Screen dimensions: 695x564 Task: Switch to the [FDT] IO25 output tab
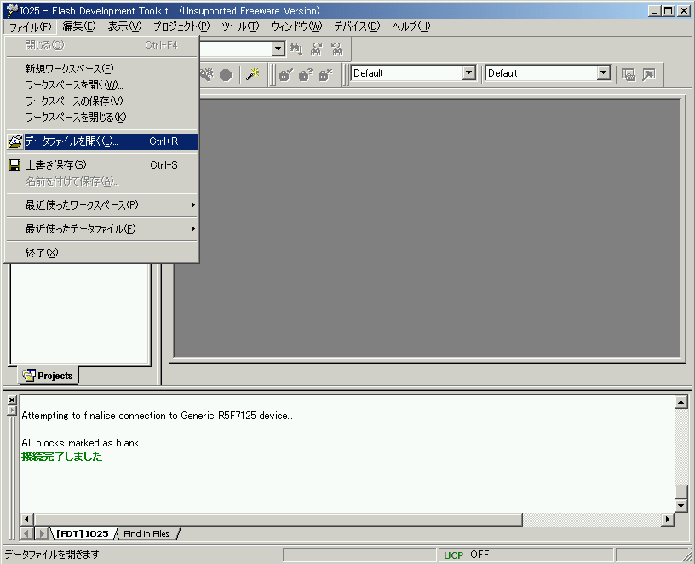tap(83, 534)
